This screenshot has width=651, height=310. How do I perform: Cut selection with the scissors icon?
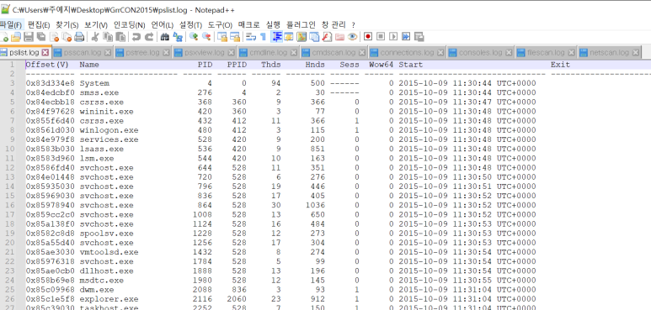[95, 37]
